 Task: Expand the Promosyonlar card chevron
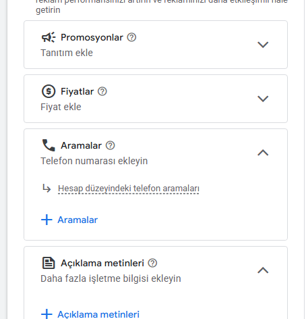point(263,45)
